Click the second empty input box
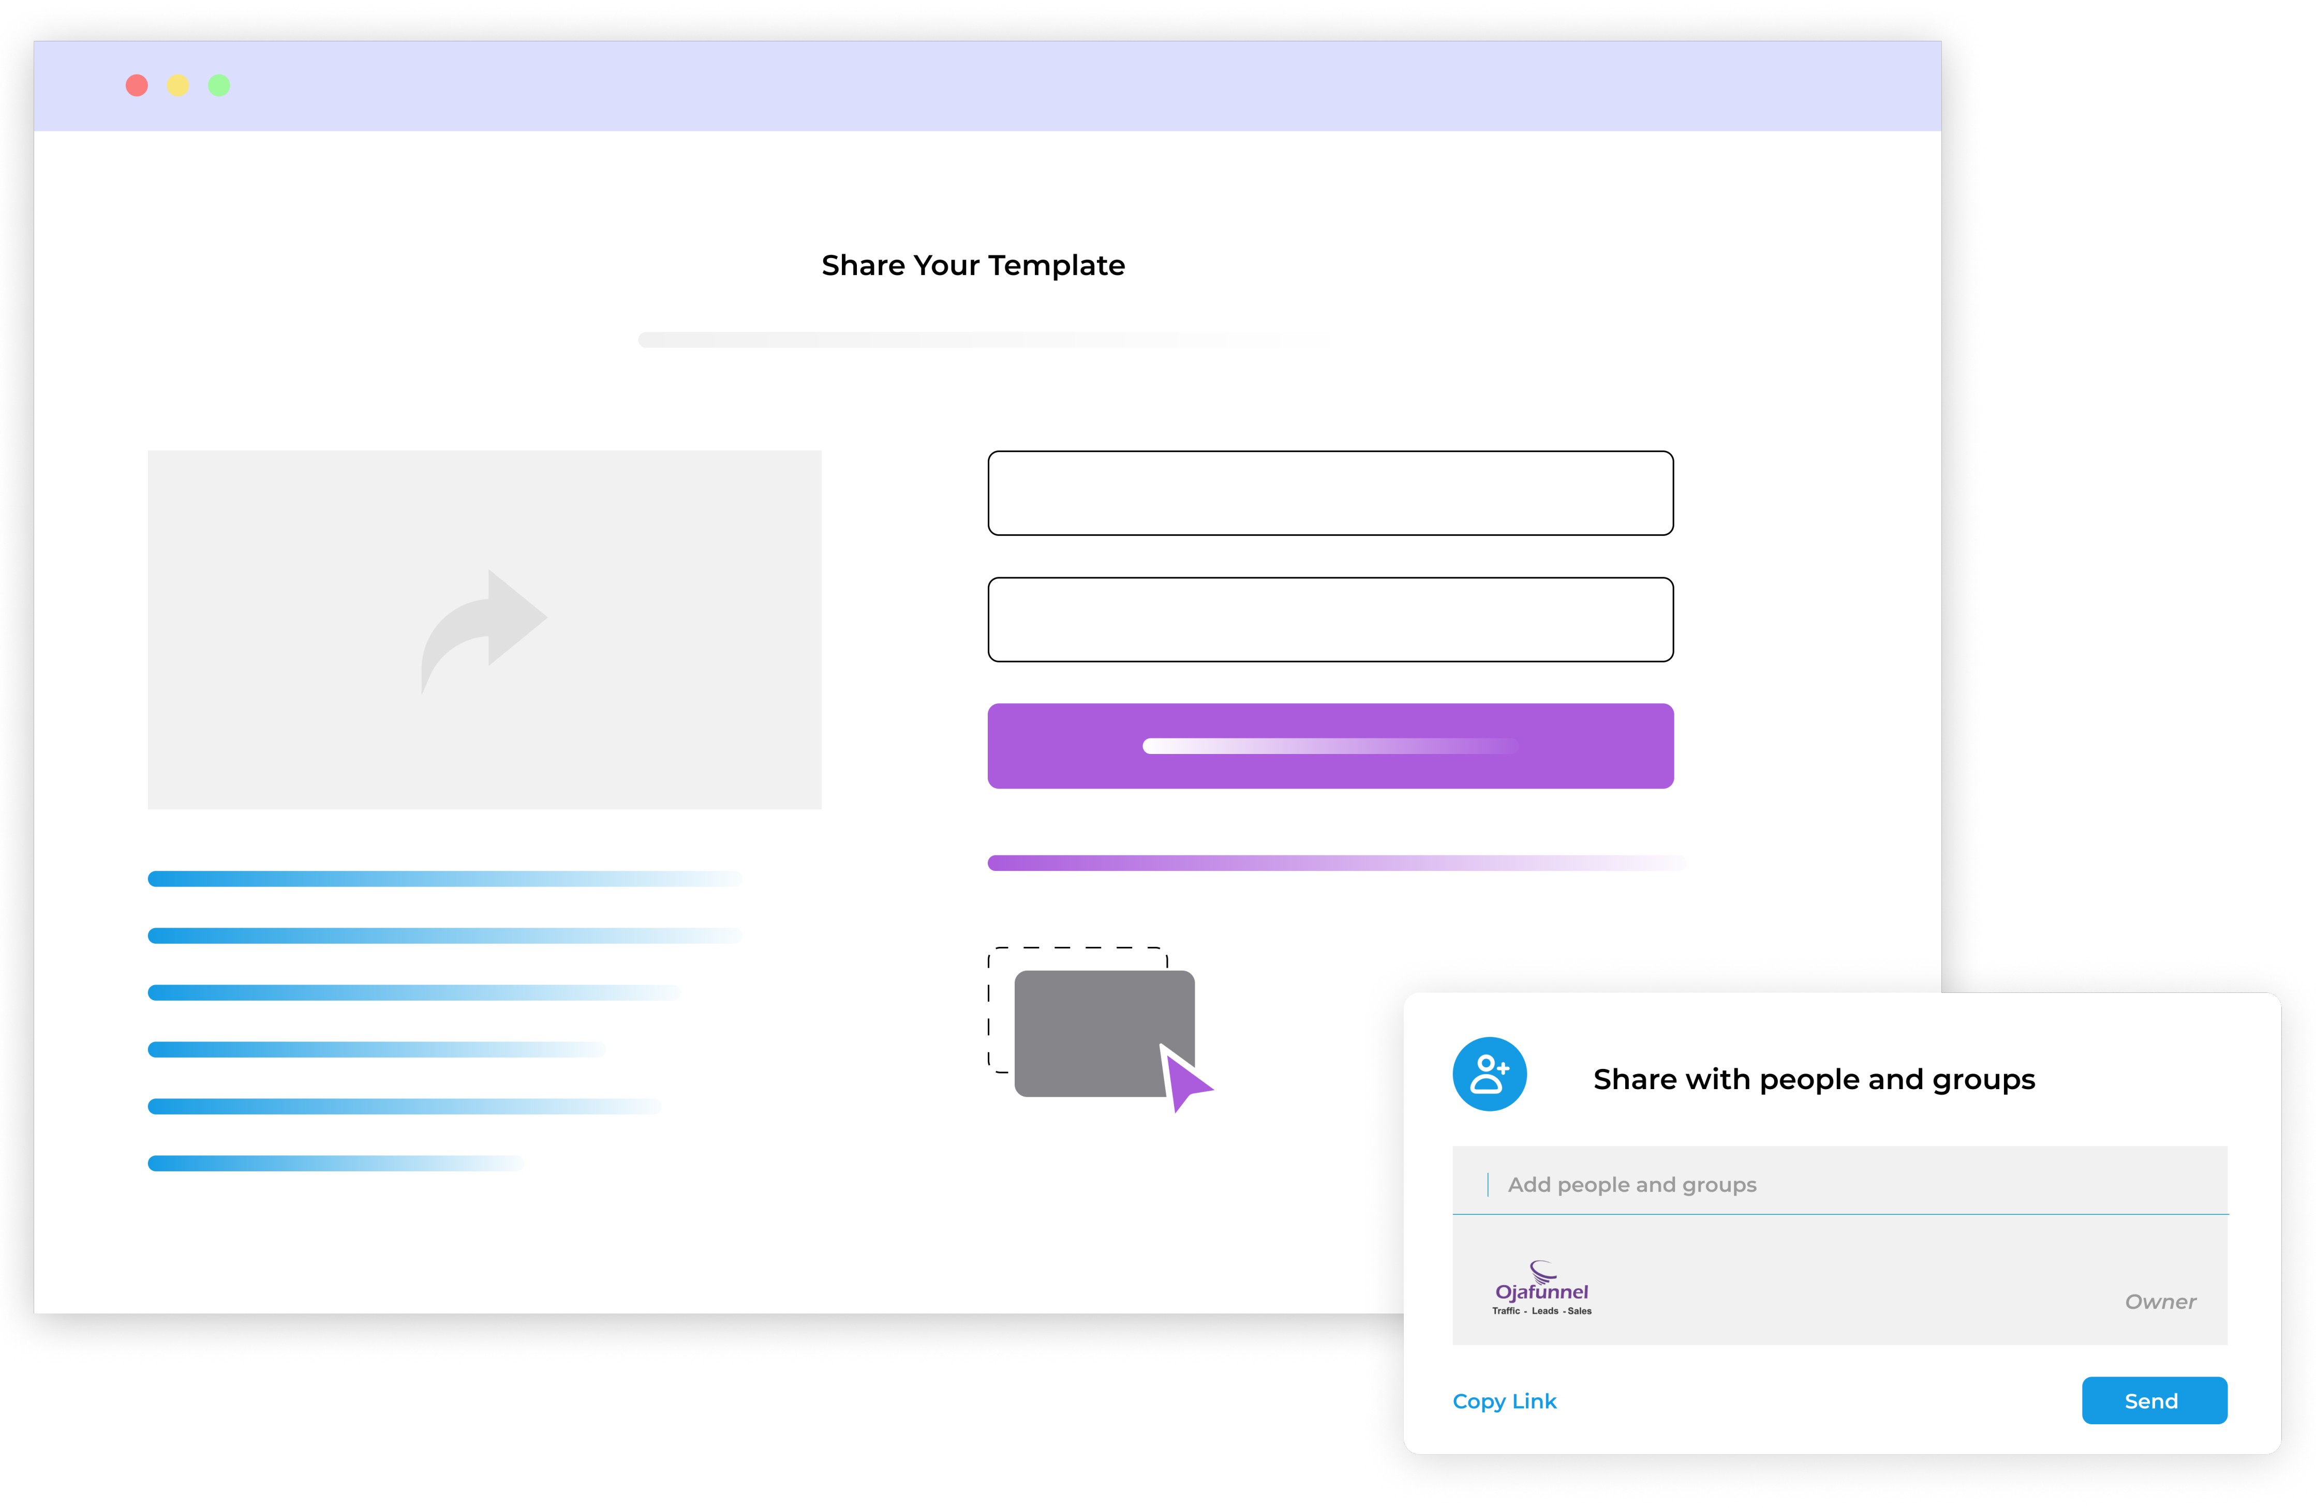Viewport: 2316px width, 1508px height. click(x=1330, y=620)
